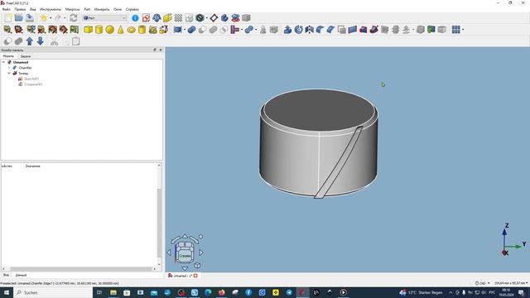Screen dimensions: 530x298
Task: Click the refresh/recompute icon
Action: tap(74, 18)
